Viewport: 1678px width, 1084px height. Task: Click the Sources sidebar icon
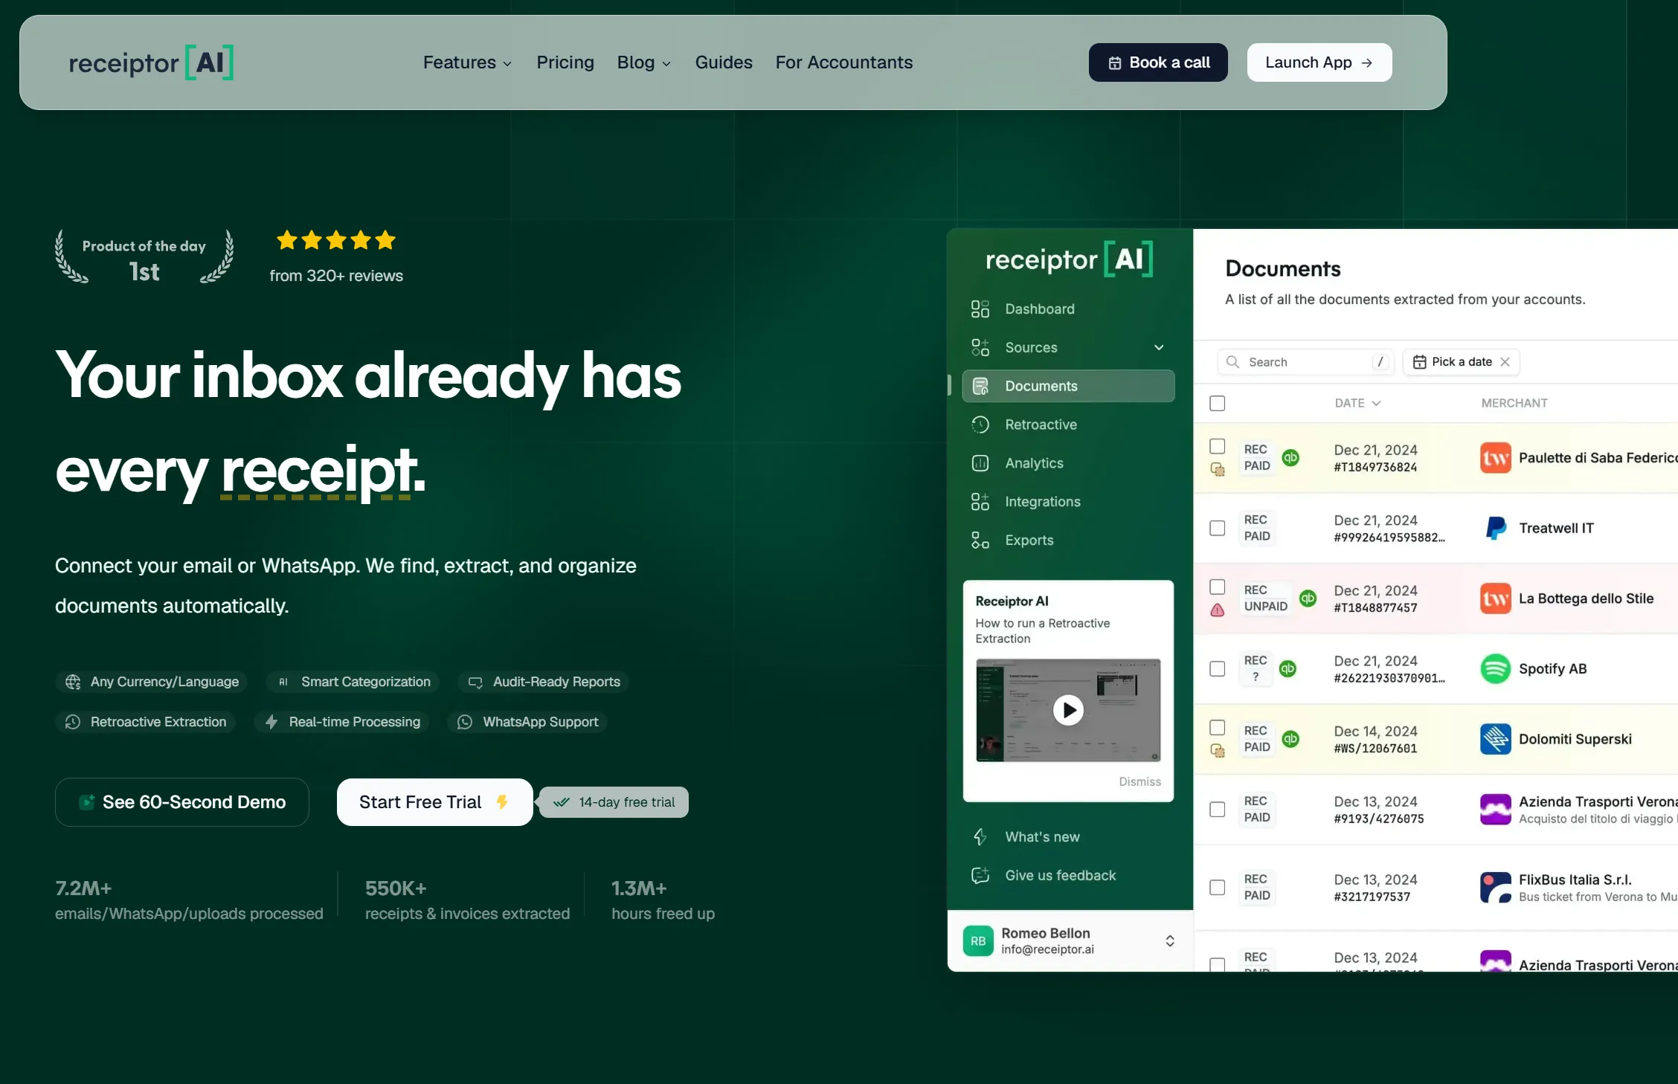pyautogui.click(x=980, y=348)
